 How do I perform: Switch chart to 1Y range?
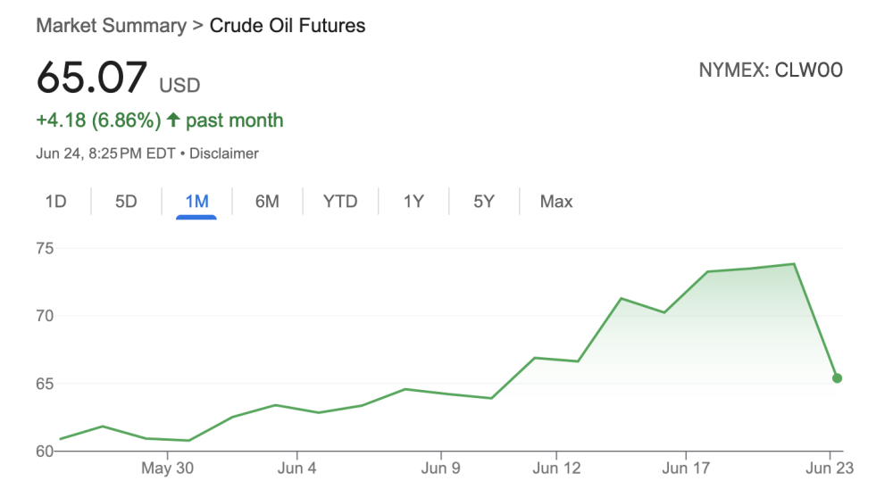[x=413, y=202]
